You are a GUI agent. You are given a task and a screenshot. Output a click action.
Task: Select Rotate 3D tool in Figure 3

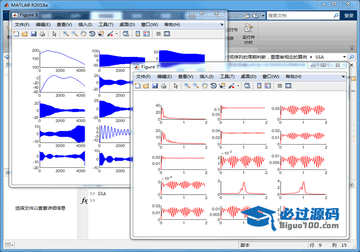tap(92, 34)
